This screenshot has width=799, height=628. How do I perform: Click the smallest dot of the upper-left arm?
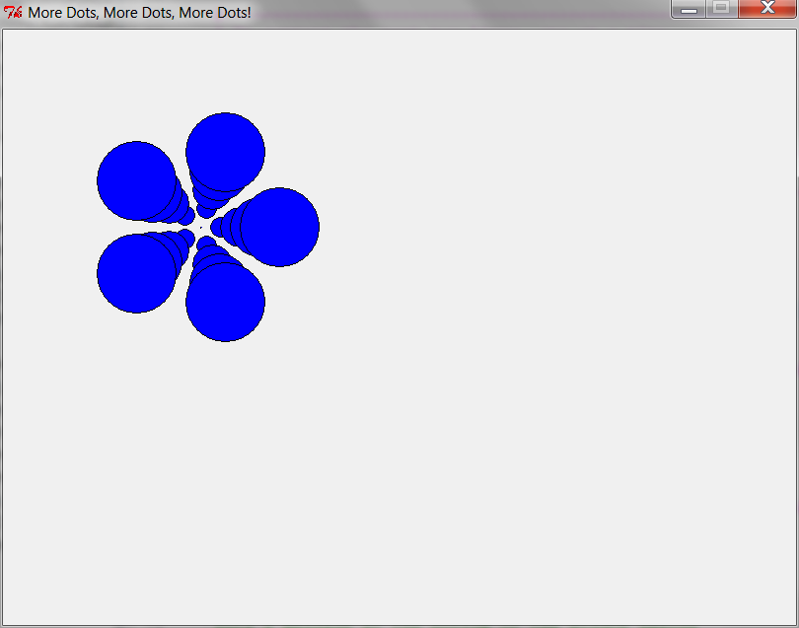point(186,216)
